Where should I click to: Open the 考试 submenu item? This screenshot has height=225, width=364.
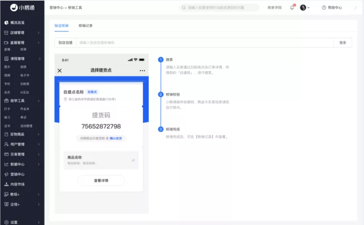click(x=23, y=117)
